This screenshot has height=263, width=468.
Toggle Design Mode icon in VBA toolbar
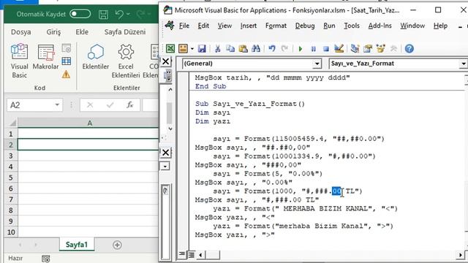(x=339, y=48)
